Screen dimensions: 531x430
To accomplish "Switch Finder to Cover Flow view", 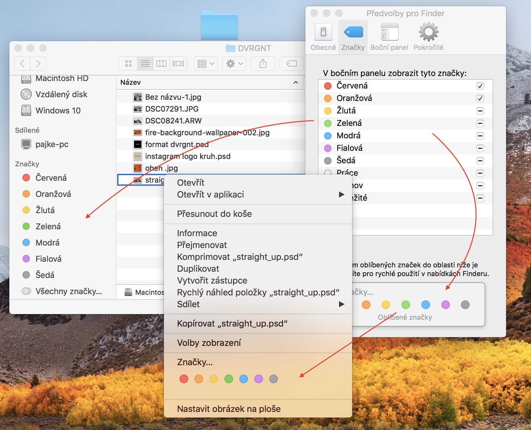I will 179,64.
